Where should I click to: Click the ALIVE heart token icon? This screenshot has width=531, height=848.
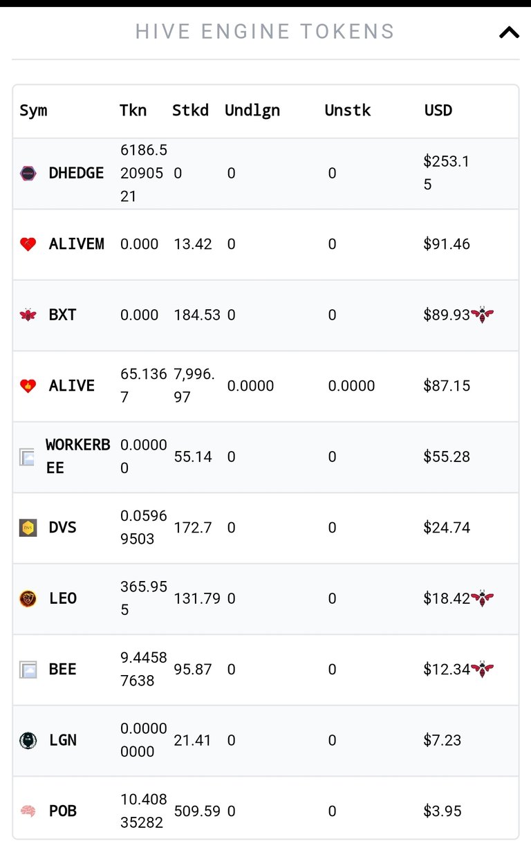point(28,386)
